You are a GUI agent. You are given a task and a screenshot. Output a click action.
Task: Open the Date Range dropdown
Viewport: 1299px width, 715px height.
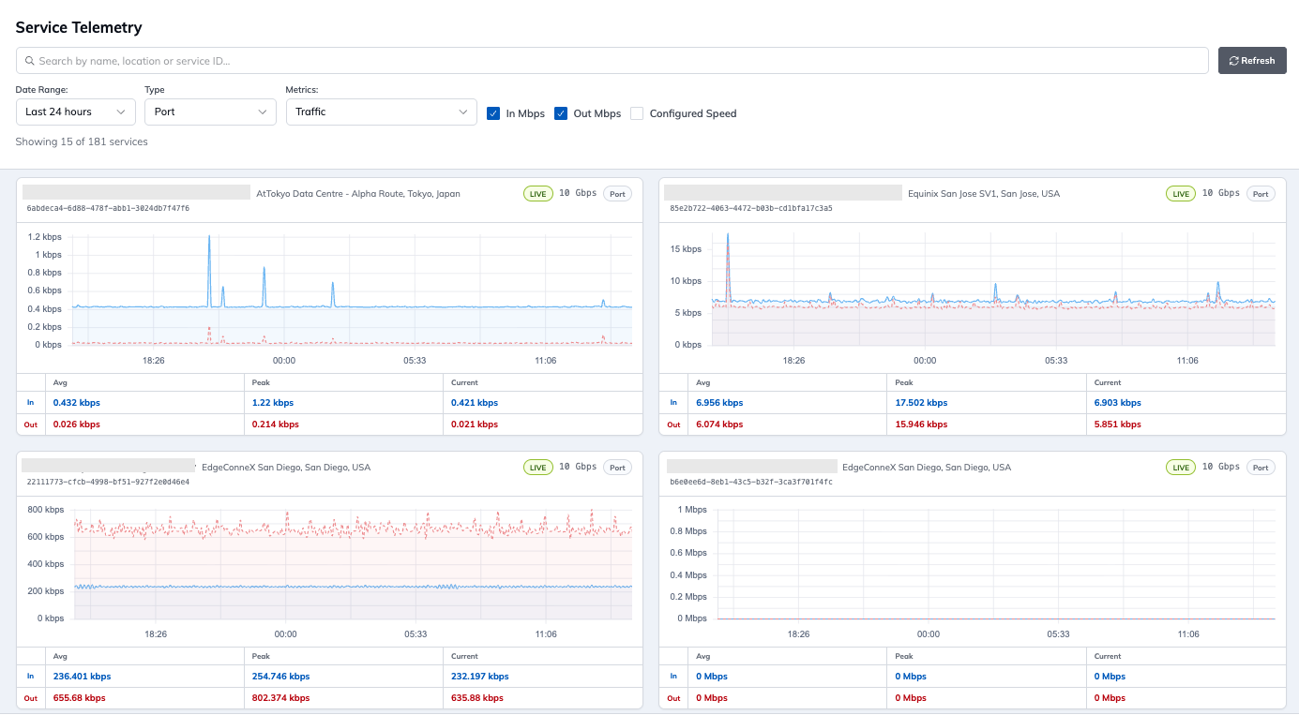tap(76, 112)
